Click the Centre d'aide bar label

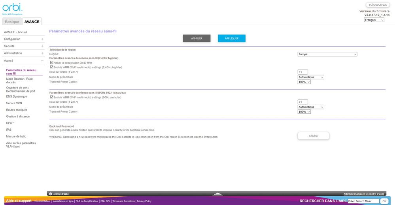60,194
